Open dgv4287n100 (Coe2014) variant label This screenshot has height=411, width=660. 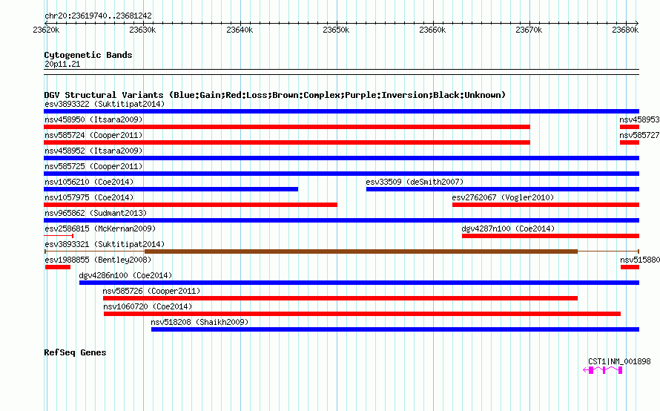pyautogui.click(x=508, y=228)
